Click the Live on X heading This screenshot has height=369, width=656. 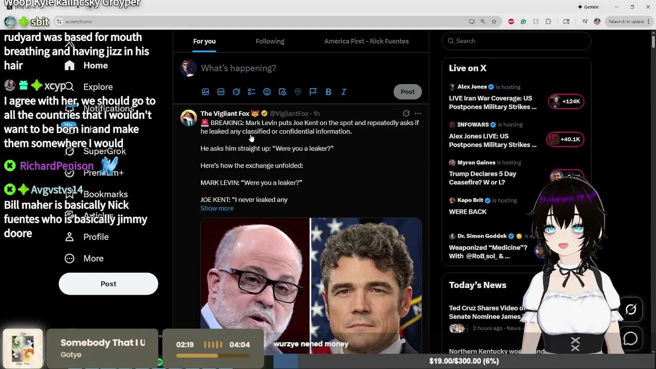tap(468, 68)
